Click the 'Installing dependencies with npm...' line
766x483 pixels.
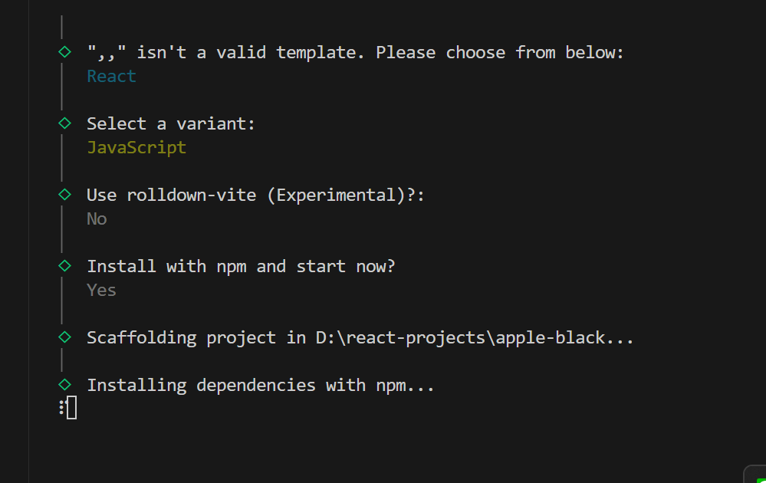tap(261, 385)
